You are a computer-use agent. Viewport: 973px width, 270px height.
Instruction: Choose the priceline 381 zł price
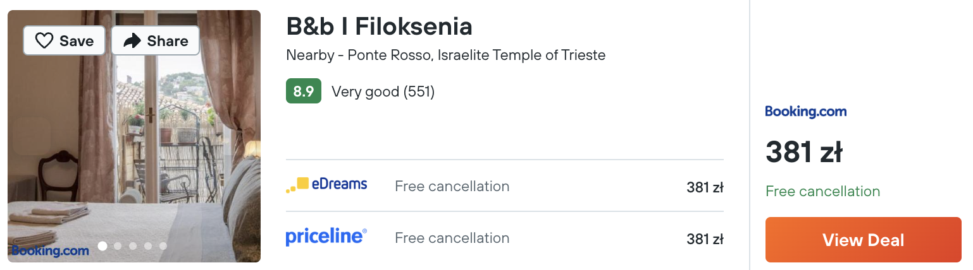[705, 238]
